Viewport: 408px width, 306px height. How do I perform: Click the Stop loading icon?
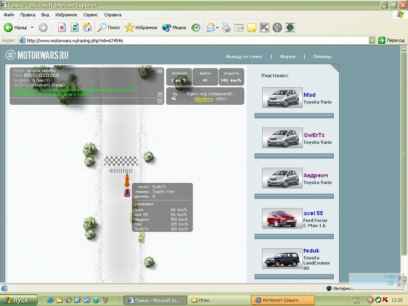62,27
